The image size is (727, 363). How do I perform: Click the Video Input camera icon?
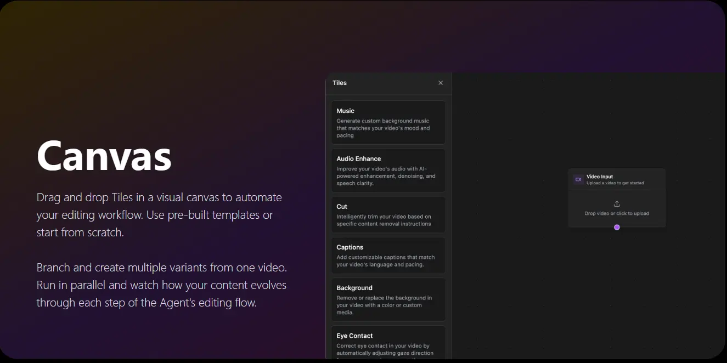coord(578,179)
